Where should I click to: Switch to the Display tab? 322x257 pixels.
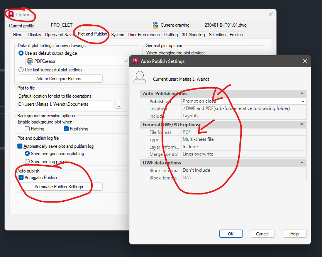(x=34, y=35)
